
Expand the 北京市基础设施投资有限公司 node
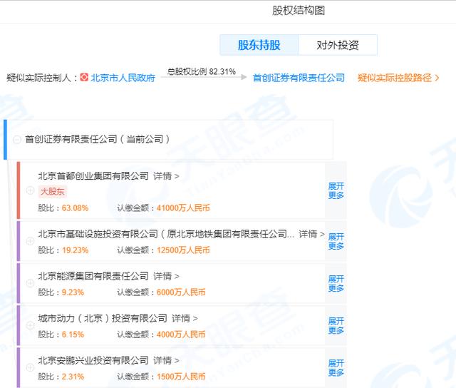(x=30, y=241)
